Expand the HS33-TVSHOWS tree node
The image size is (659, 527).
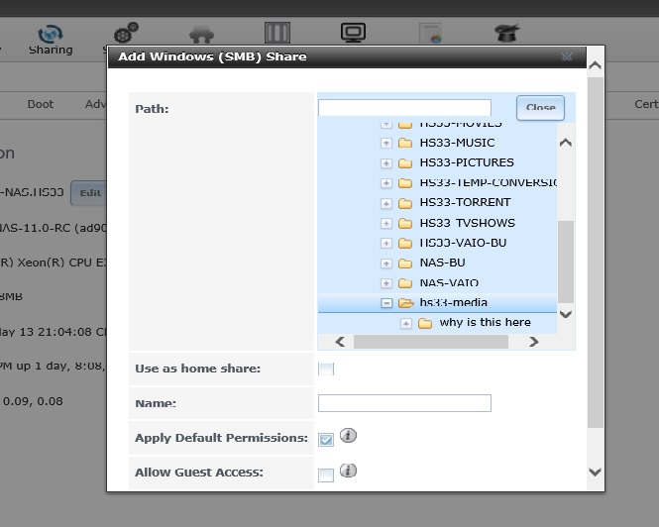pos(386,223)
